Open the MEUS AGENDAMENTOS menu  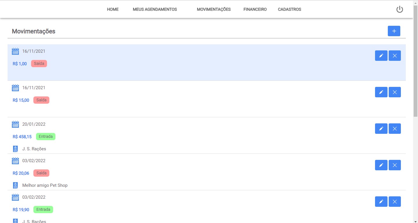click(155, 9)
